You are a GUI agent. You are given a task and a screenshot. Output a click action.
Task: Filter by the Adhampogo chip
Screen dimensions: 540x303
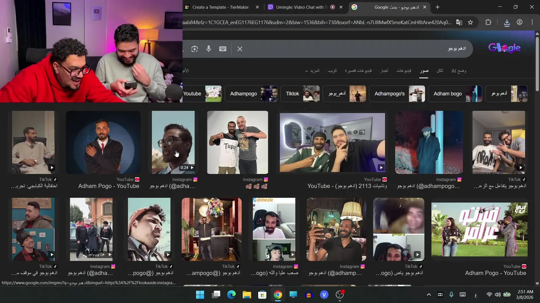coord(251,94)
